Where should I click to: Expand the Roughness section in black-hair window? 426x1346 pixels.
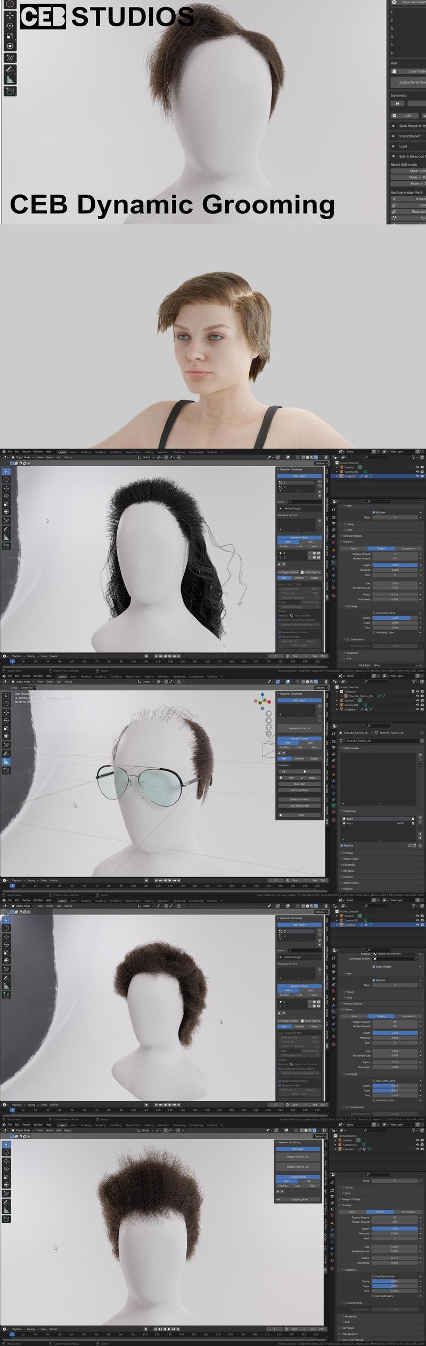[x=351, y=652]
